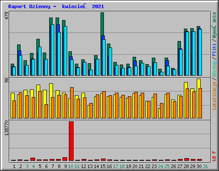This screenshot has width=219, height=171.
Task: Click day label "12" on the x-axis
Action: 83,166
